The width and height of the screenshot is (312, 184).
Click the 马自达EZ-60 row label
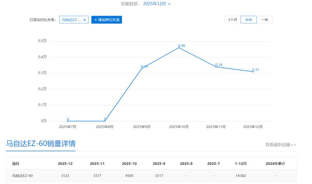[22, 176]
